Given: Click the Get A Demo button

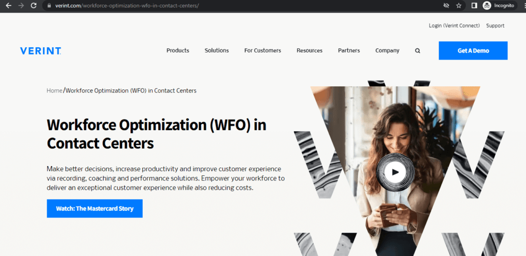Looking at the screenshot, I should click(x=473, y=51).
